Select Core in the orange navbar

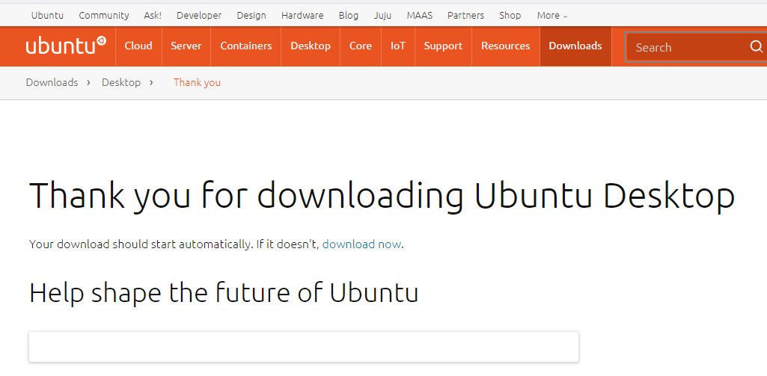tap(361, 46)
